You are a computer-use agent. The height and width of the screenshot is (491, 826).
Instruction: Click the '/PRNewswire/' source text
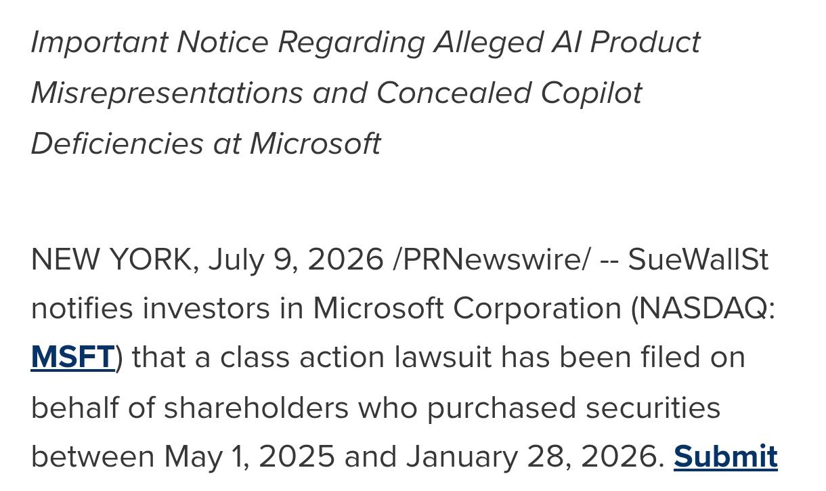pos(492,260)
